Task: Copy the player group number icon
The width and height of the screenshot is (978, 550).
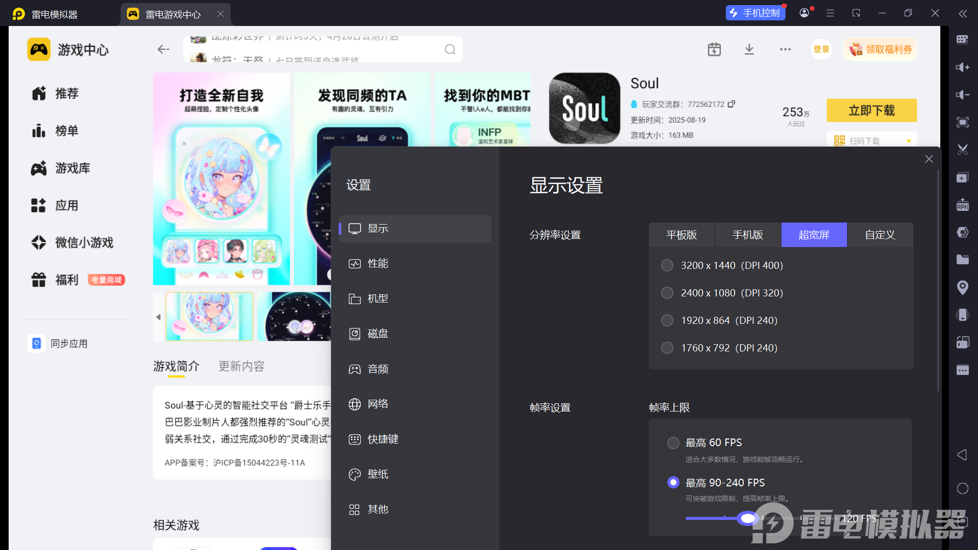Action: click(x=731, y=104)
